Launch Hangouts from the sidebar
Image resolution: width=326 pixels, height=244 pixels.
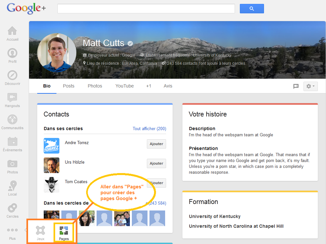click(x=12, y=98)
